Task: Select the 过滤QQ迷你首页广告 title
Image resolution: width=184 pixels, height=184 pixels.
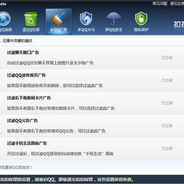Action: click(x=26, y=75)
